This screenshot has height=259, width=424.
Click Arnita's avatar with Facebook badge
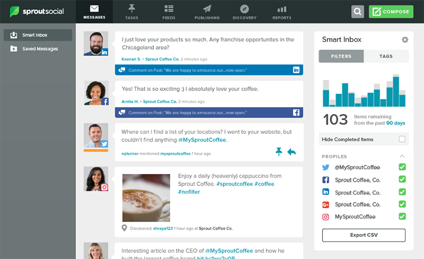click(x=96, y=93)
